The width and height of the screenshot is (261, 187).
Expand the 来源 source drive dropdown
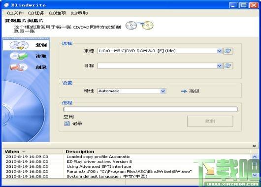point(220,51)
